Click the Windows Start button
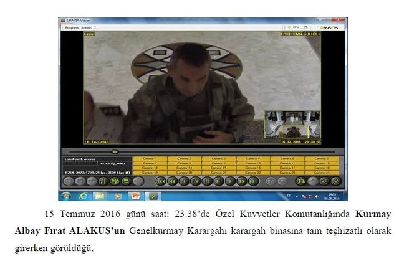Screen dimensions: 399x256 pyautogui.click(x=65, y=195)
